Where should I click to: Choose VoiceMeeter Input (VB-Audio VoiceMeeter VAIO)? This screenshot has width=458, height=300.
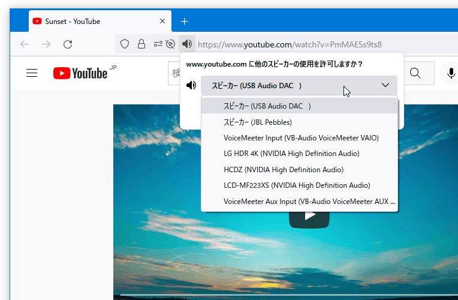tap(299, 138)
